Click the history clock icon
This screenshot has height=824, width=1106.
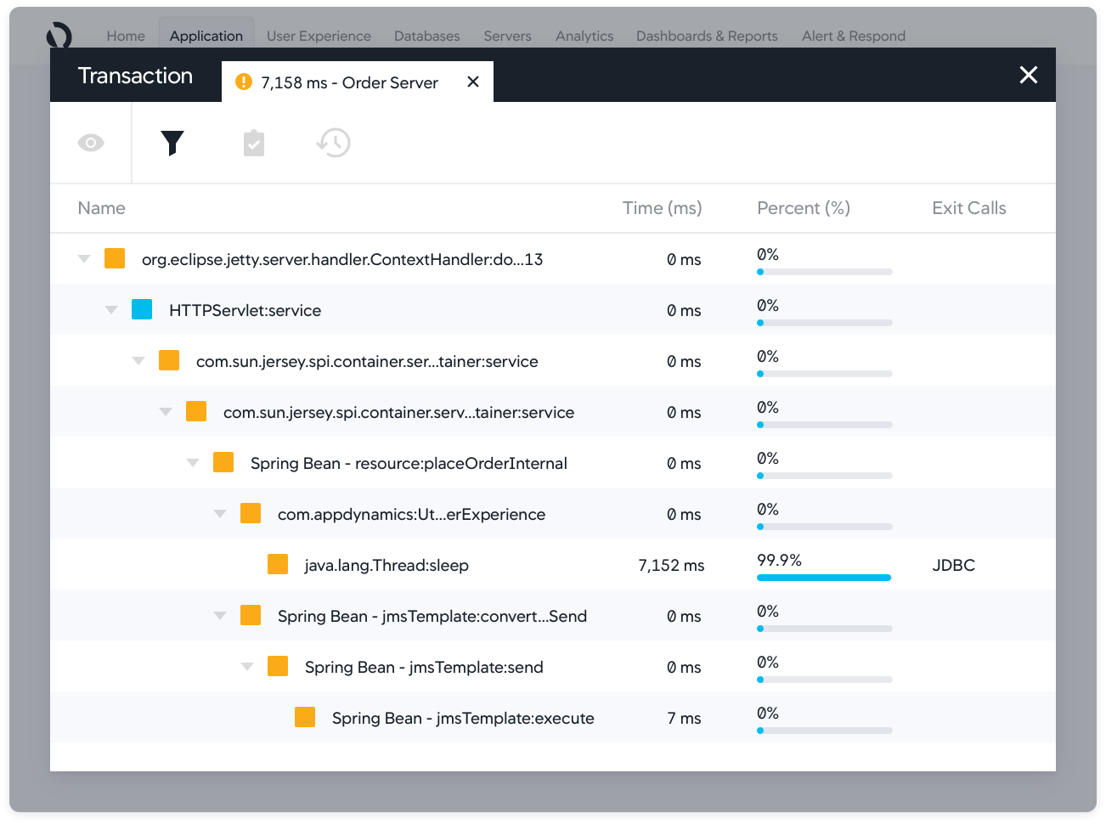click(x=334, y=143)
